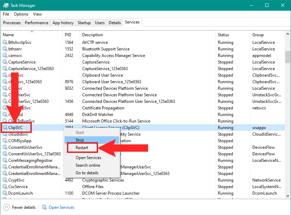This screenshot has width=291, height=215.
Task: Click the DcomLaunch service icon
Action: click(5, 193)
